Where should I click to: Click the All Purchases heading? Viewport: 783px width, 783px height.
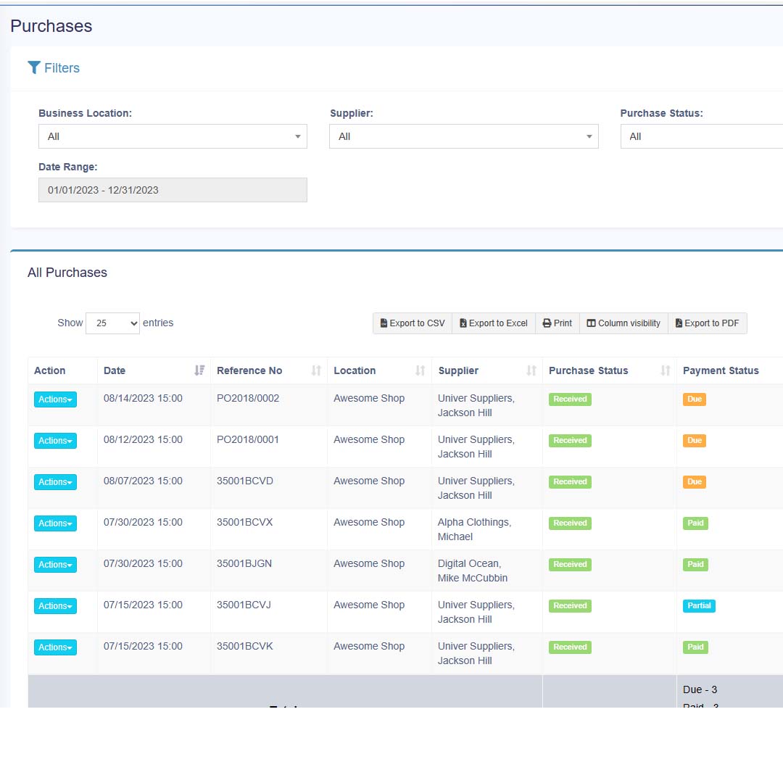coord(67,273)
